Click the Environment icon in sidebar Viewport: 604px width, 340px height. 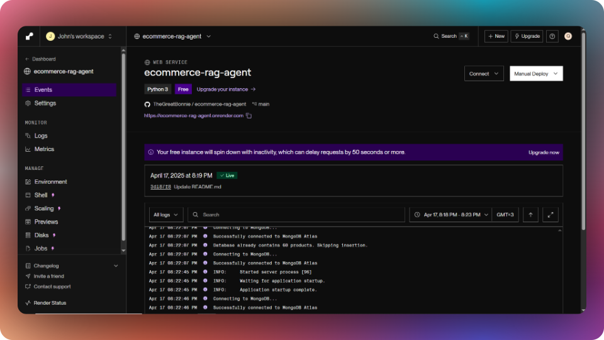click(x=28, y=181)
